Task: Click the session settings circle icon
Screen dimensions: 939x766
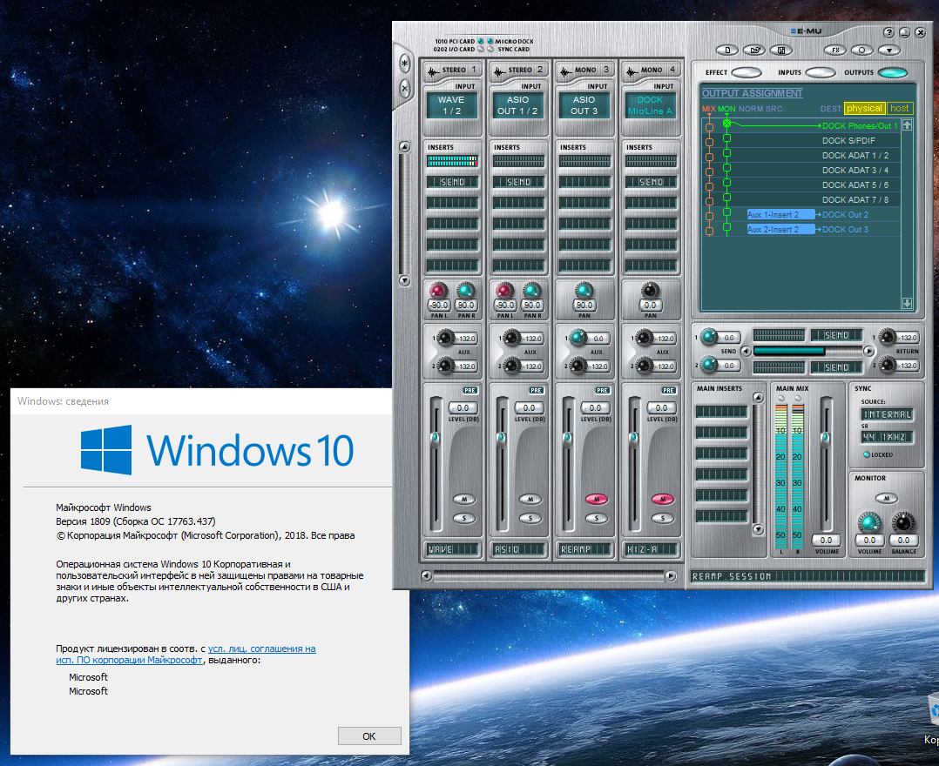Action: [x=862, y=50]
